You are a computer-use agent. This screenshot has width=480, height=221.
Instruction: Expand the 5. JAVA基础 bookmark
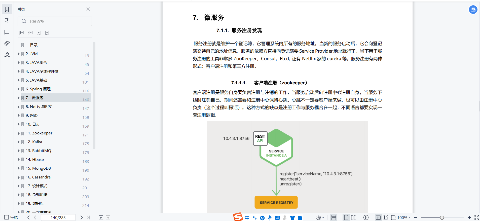point(19,80)
